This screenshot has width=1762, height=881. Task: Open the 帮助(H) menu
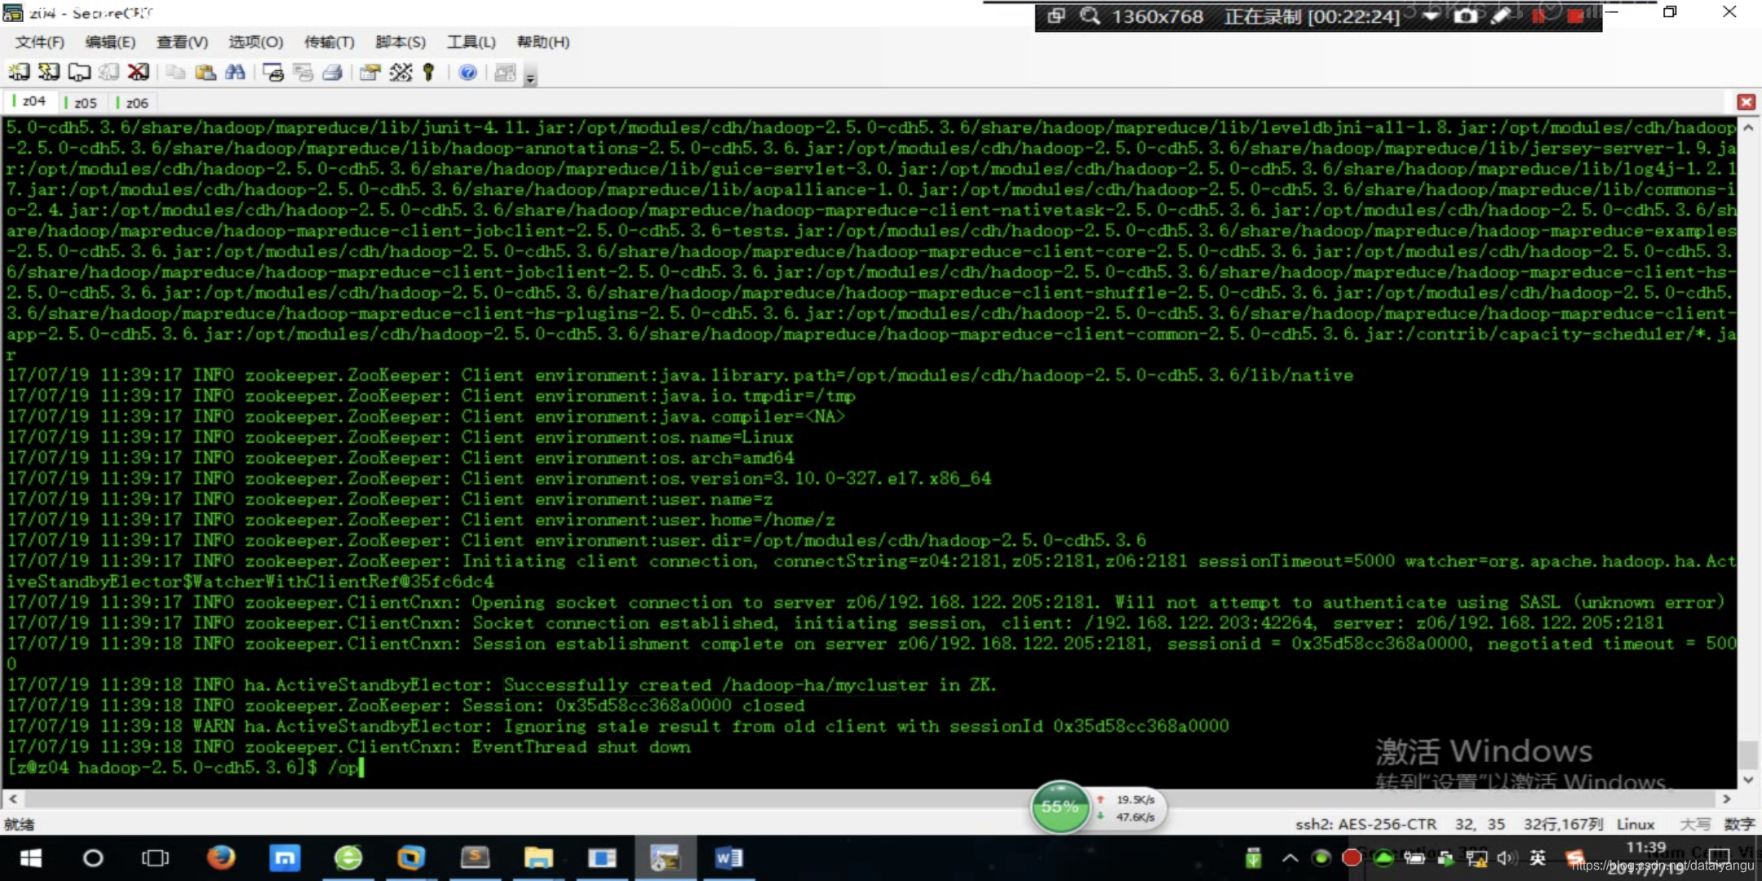542,42
